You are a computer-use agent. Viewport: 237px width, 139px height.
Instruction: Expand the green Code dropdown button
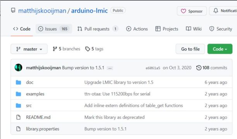(220, 49)
